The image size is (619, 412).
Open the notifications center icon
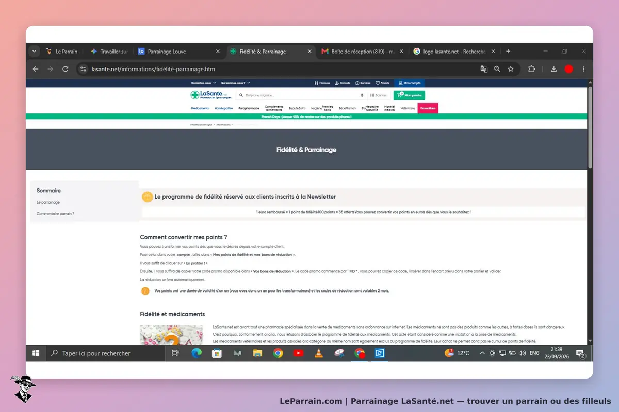(x=580, y=353)
